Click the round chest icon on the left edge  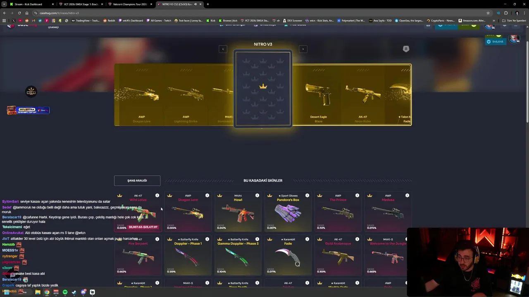tap(31, 92)
